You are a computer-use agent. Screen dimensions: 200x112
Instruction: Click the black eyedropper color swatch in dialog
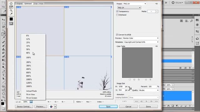pos(11,19)
